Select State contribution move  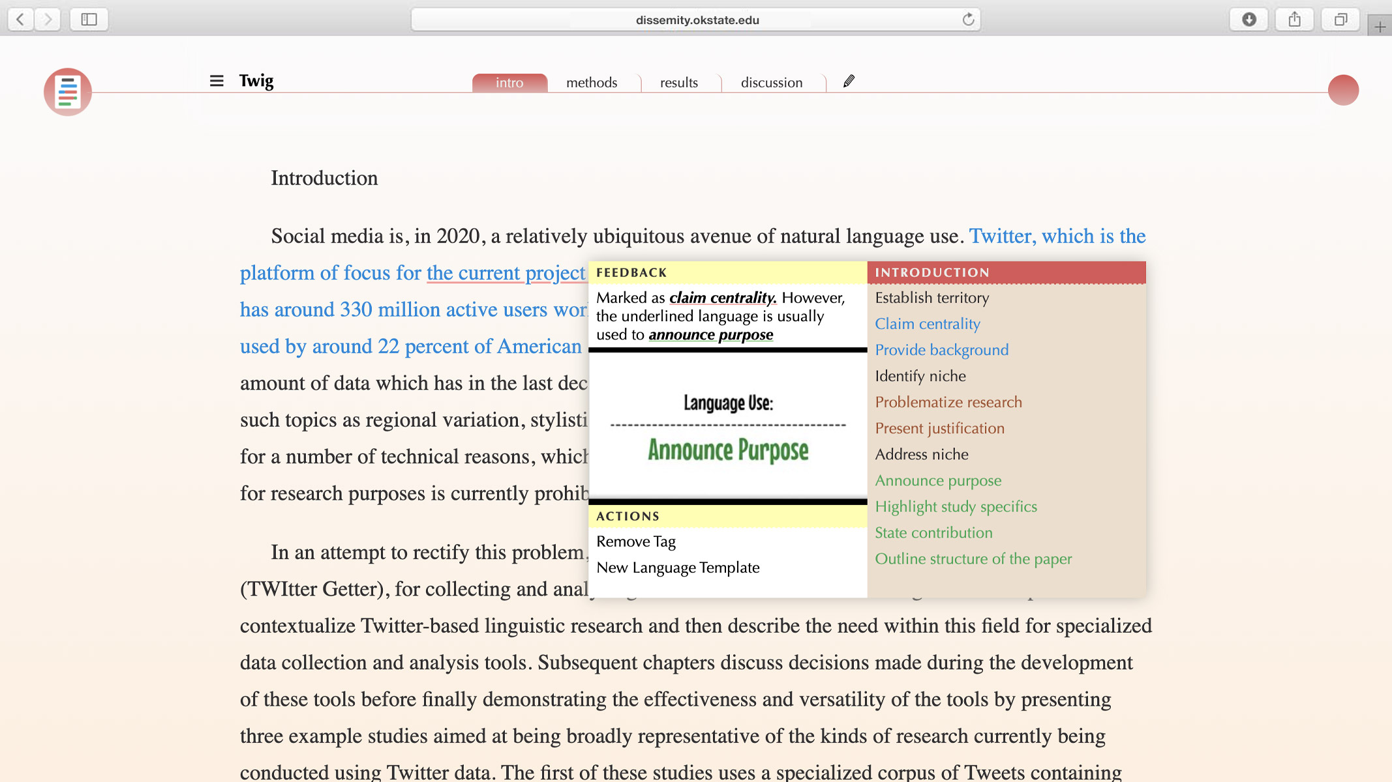tap(933, 532)
